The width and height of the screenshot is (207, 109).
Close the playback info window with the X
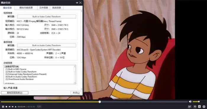[x=80, y=3]
